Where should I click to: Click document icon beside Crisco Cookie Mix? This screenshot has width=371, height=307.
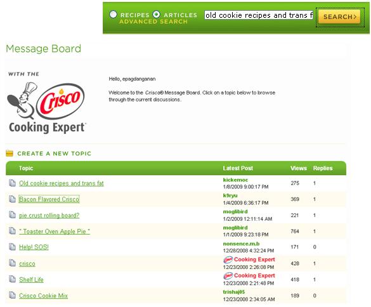(12, 295)
